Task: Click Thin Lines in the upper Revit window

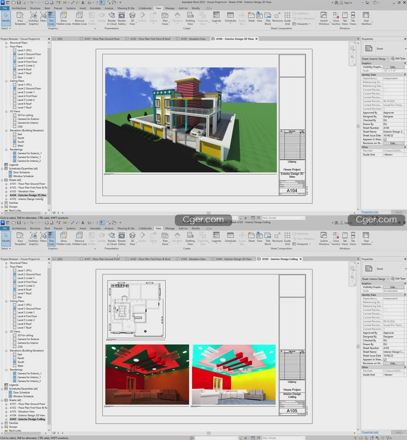Action: tap(51, 18)
